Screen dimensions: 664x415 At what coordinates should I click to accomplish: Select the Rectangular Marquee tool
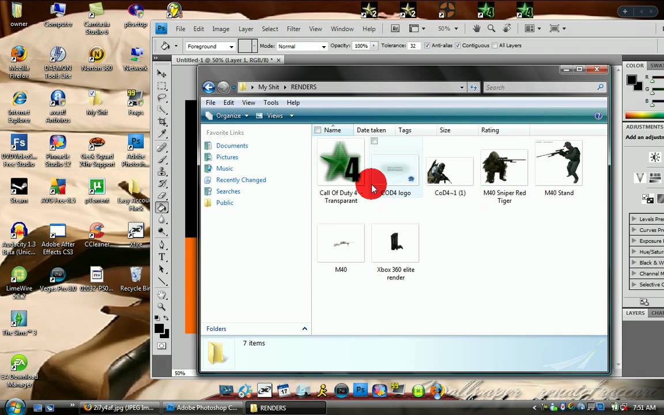coord(161,86)
